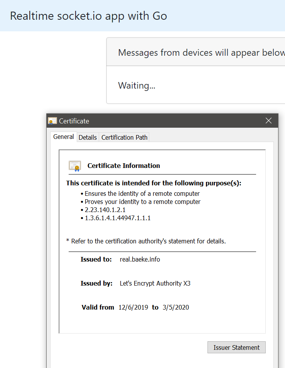Screen dimensions: 285x368
Task: Click the 2.23.140.1.2.1 policy OID
Action: tap(105, 210)
